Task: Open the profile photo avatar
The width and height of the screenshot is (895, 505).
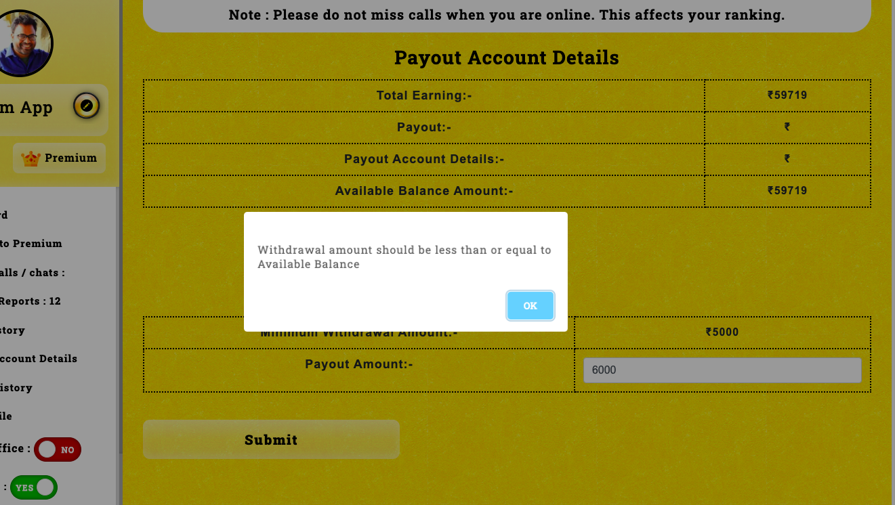Action: (24, 43)
